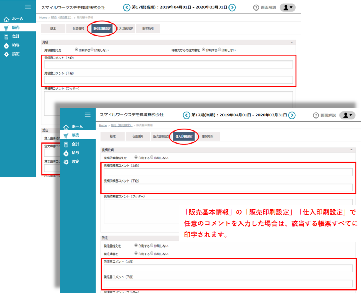
Task: Click the 見積依頼書コメント（上段） input field
Action: 228,172
